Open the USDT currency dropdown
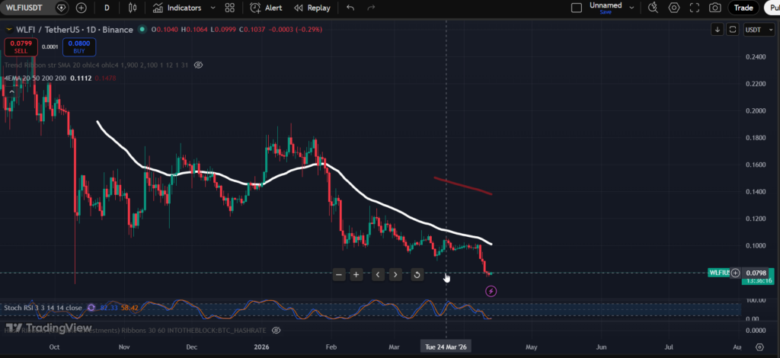Viewport: 780px width, 358px height. (x=759, y=29)
